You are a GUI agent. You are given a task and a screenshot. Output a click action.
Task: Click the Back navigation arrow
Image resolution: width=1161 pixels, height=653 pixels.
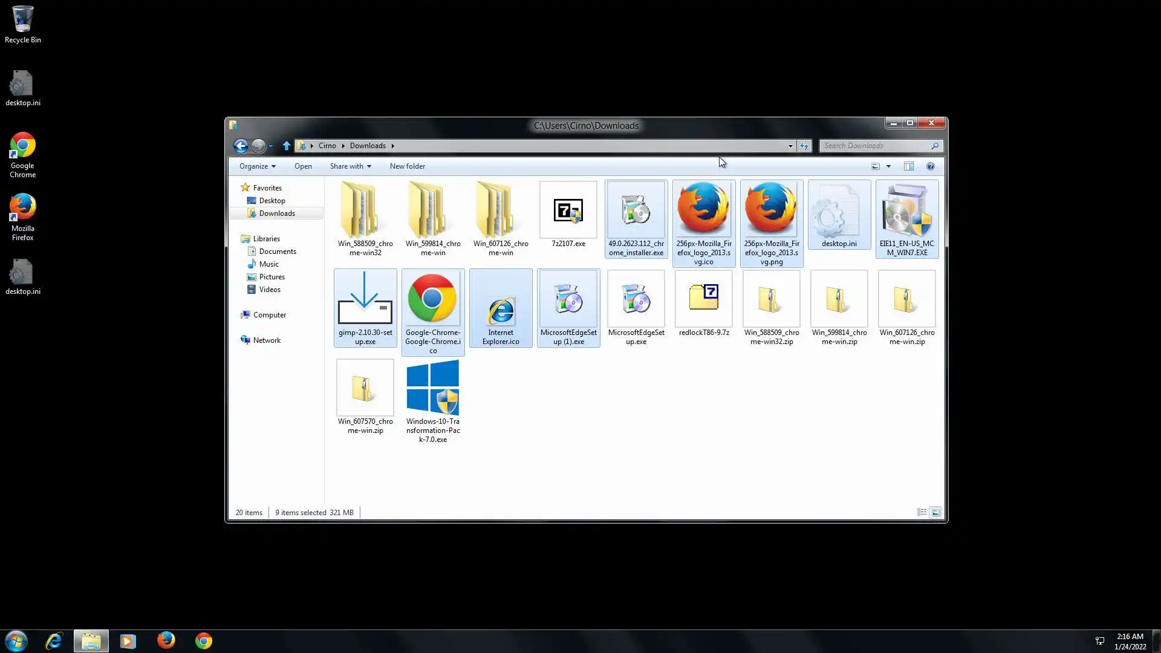point(240,146)
